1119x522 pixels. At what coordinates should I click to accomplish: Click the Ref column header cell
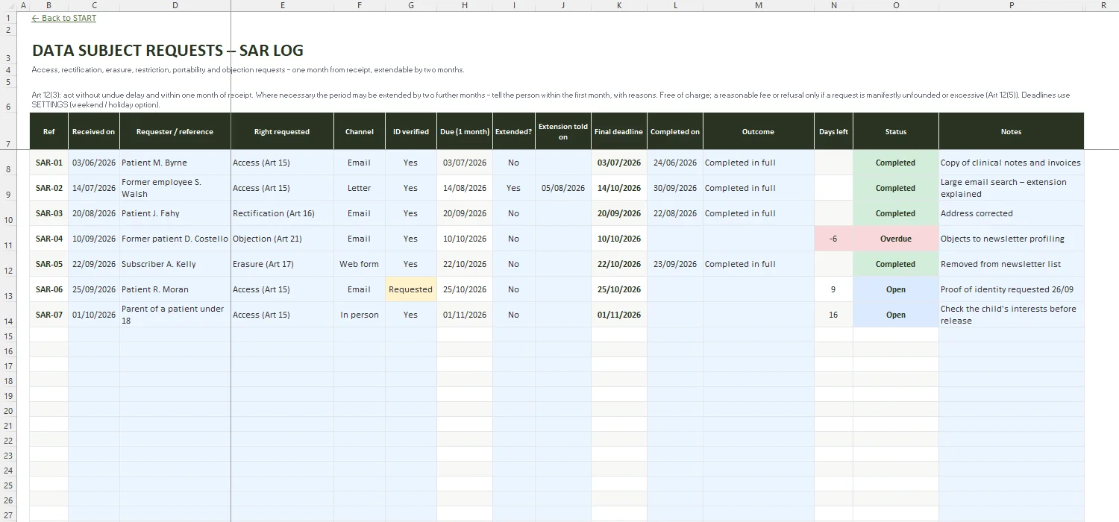pyautogui.click(x=49, y=131)
